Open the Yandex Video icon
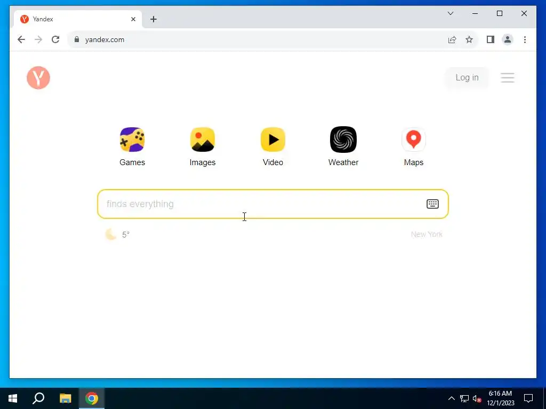The height and width of the screenshot is (409, 546). (x=273, y=140)
